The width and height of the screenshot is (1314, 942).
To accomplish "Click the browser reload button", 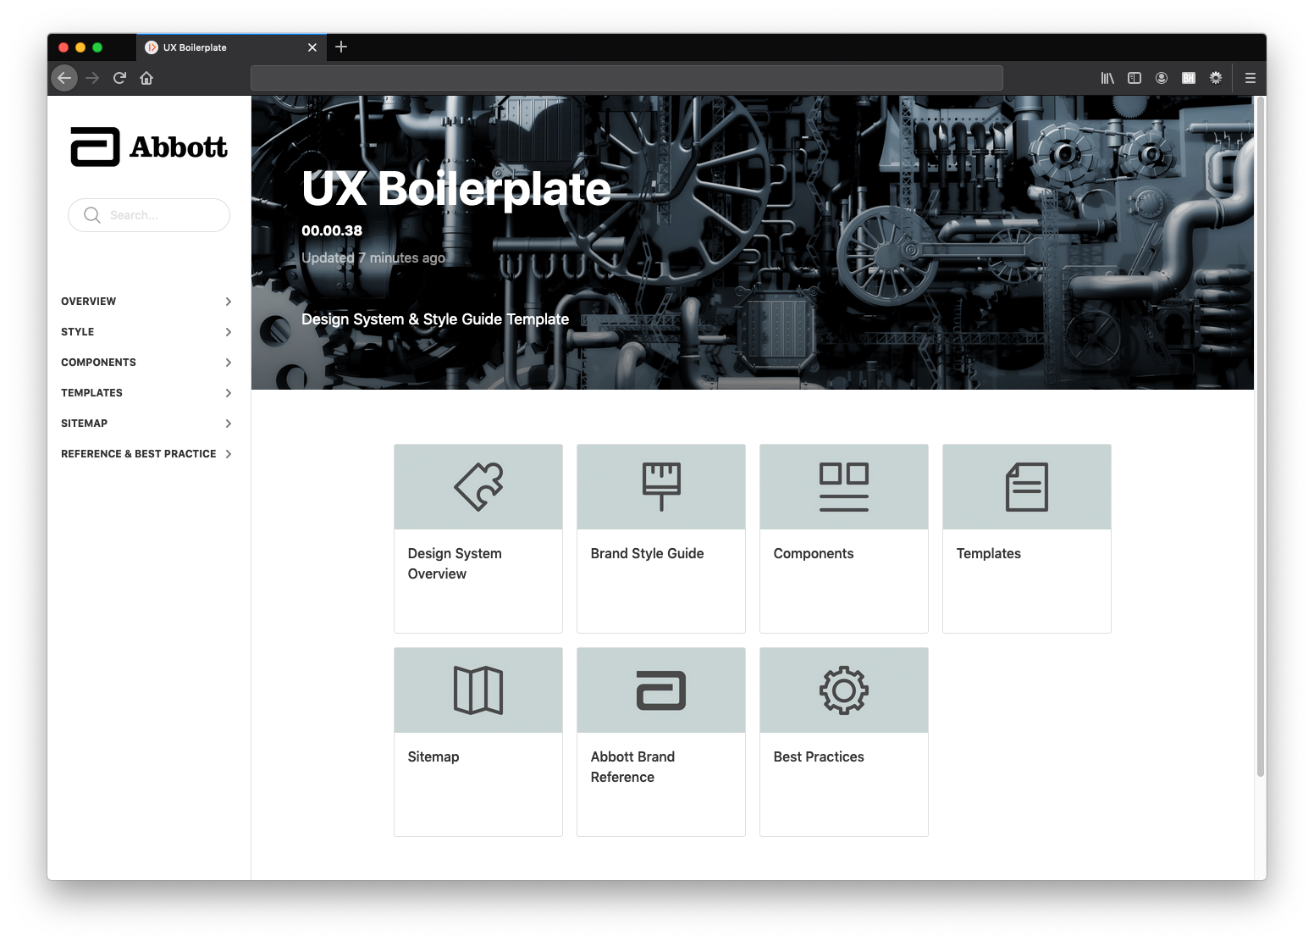I will tap(119, 78).
